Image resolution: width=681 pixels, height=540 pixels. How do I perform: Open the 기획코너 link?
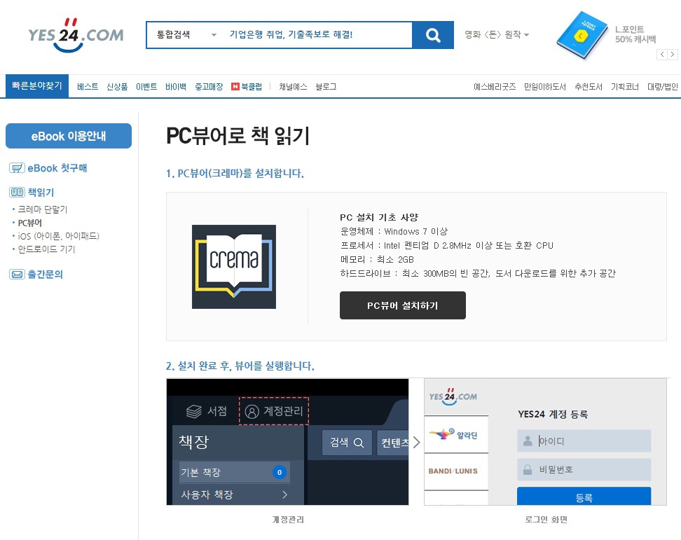tap(625, 87)
